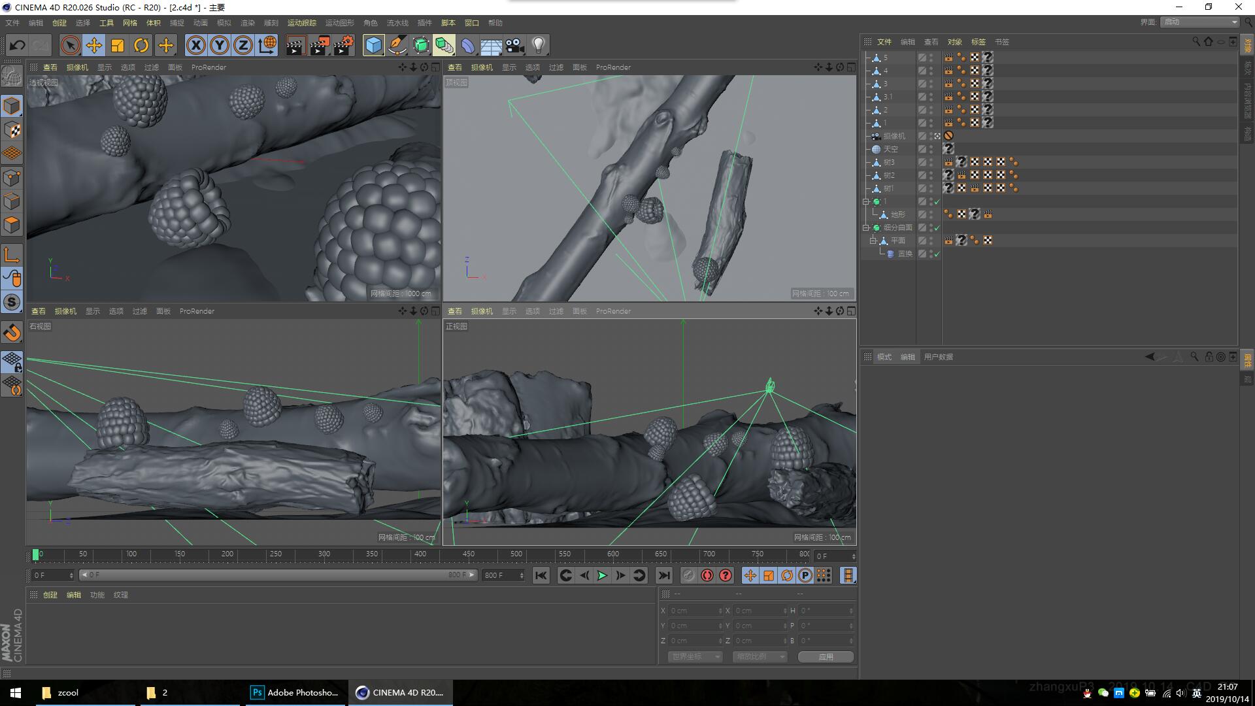
Task: Toggle the green check on 细分曲面 object
Action: click(937, 227)
